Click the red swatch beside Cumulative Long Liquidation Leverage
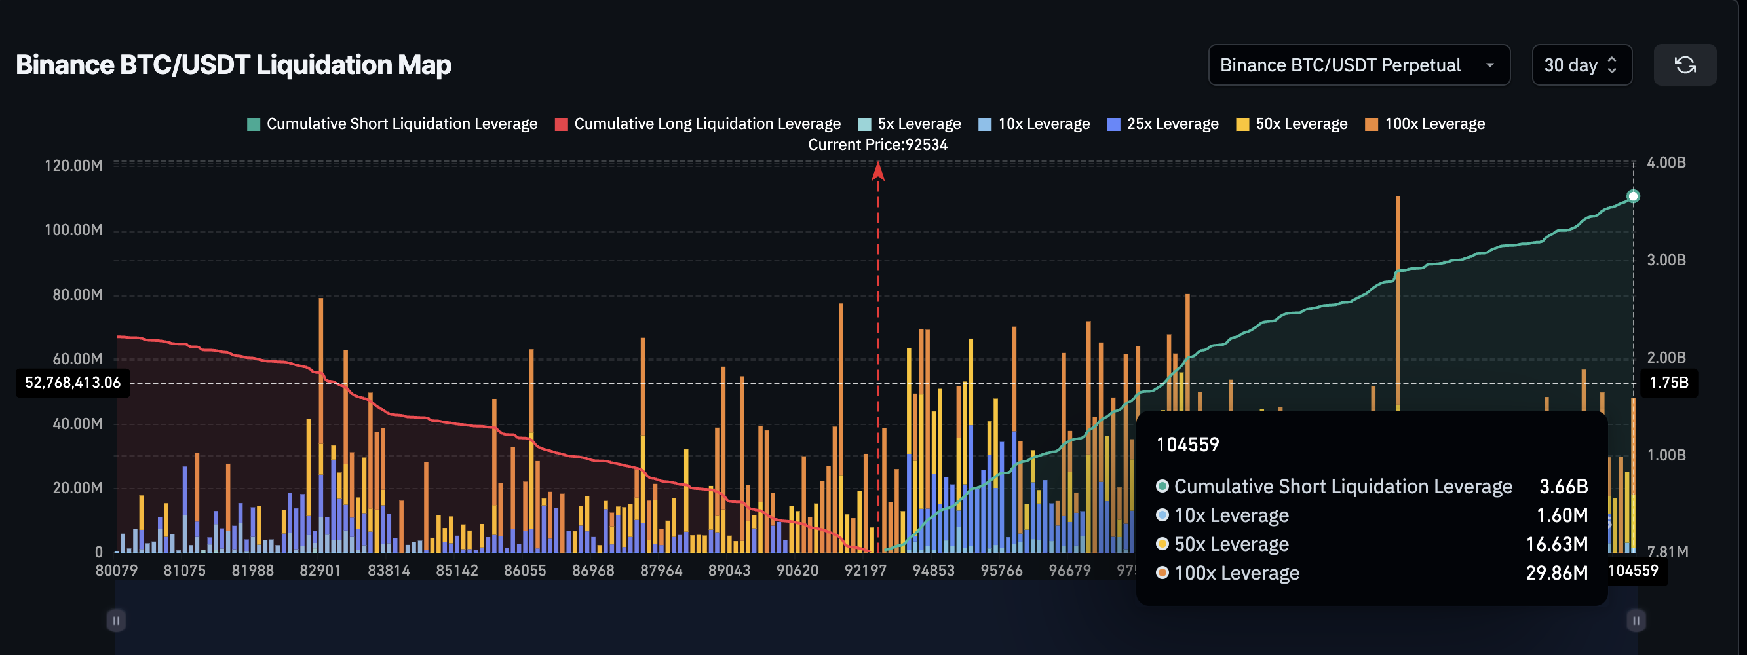 point(561,123)
